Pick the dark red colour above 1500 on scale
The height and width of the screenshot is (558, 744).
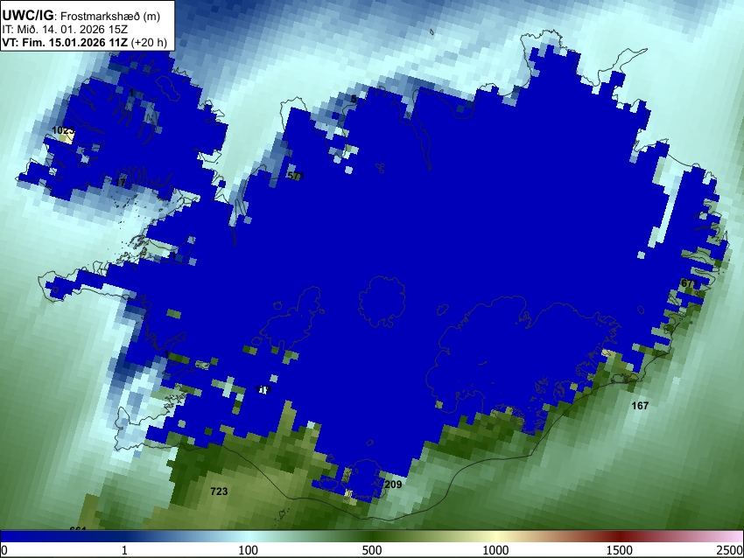620,537
